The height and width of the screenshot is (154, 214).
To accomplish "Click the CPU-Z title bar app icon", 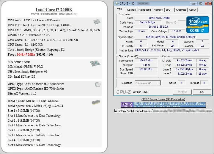I will (x=117, y=3).
